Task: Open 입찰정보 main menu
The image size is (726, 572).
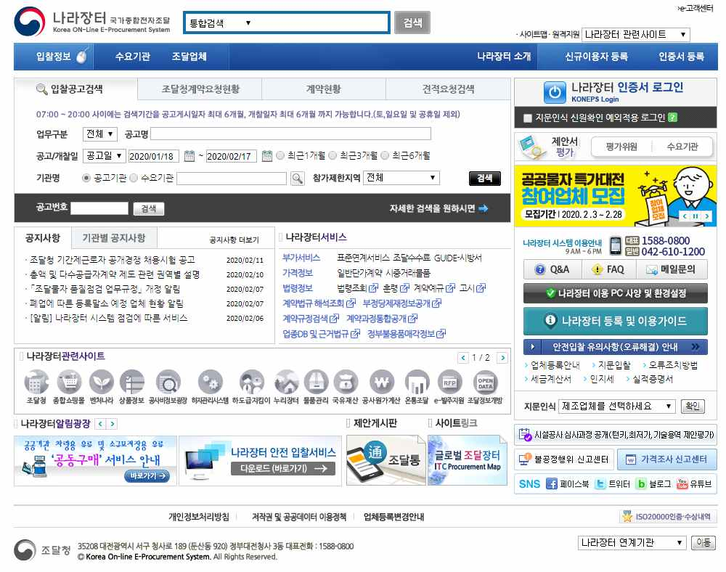Action: (x=54, y=57)
